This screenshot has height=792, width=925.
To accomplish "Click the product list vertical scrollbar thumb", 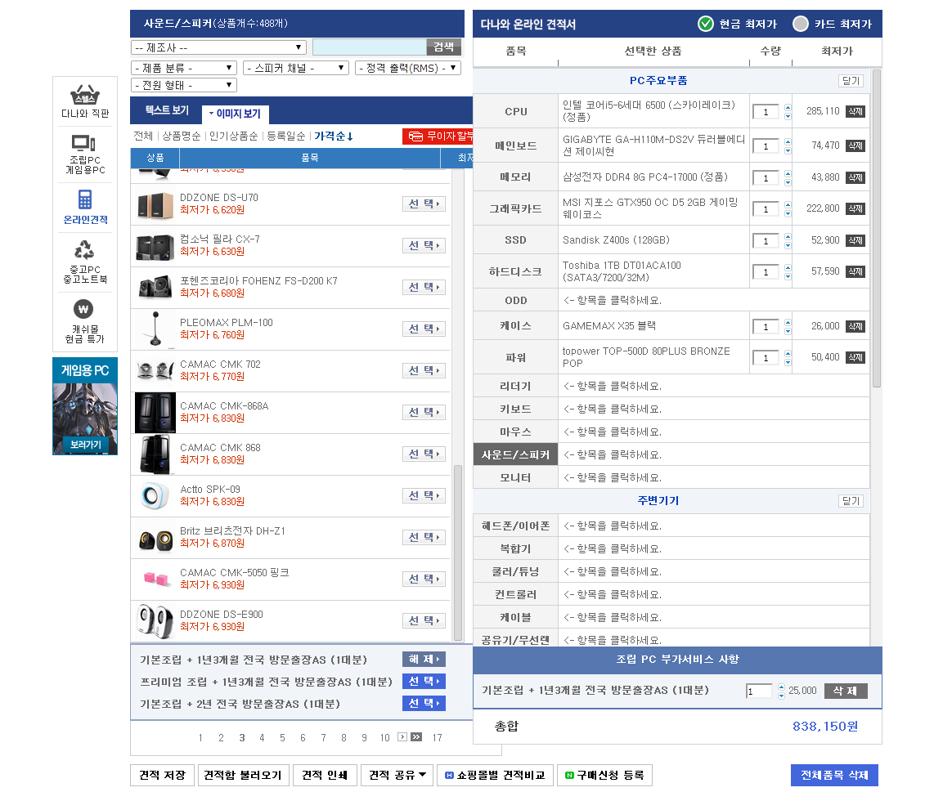I will click(x=458, y=552).
